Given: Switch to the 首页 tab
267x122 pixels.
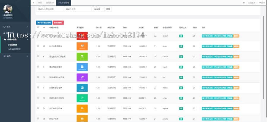Looking at the screenshot, I should [x=40, y=2].
